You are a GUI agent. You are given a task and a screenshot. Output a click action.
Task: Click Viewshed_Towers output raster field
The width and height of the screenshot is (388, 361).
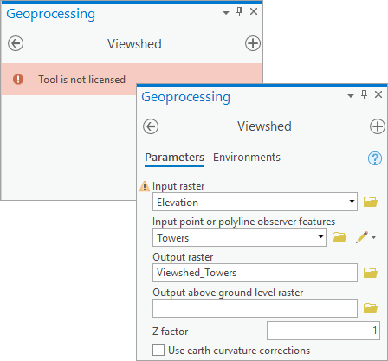click(x=255, y=273)
